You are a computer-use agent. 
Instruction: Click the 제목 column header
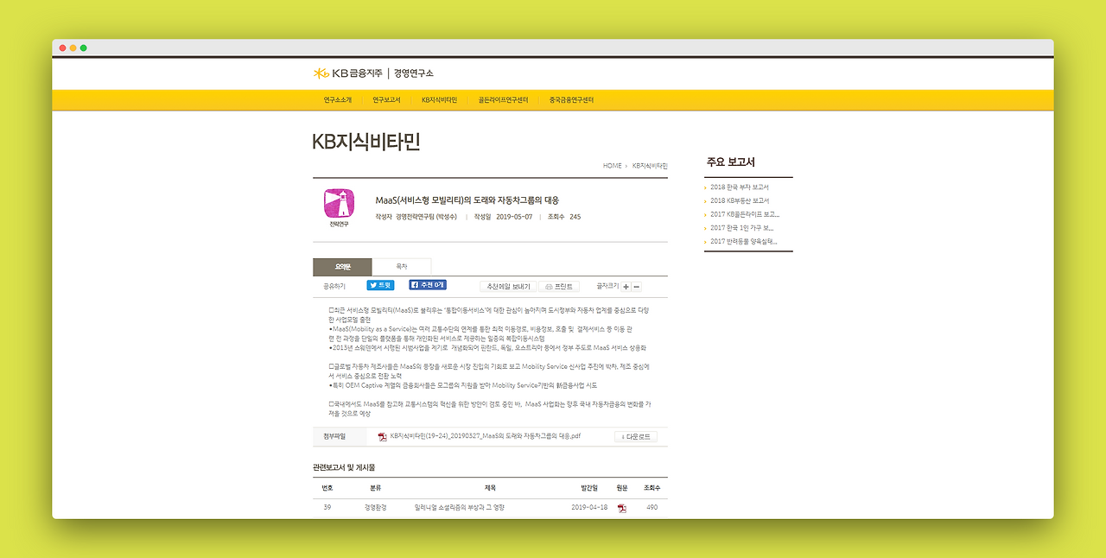[x=490, y=488]
